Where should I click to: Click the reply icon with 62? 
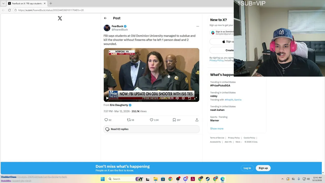106,120
